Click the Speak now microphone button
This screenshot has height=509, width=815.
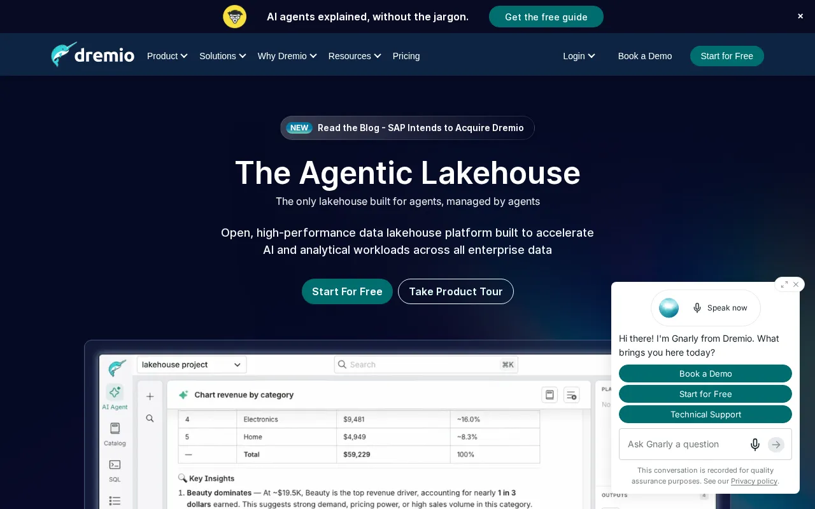point(720,308)
